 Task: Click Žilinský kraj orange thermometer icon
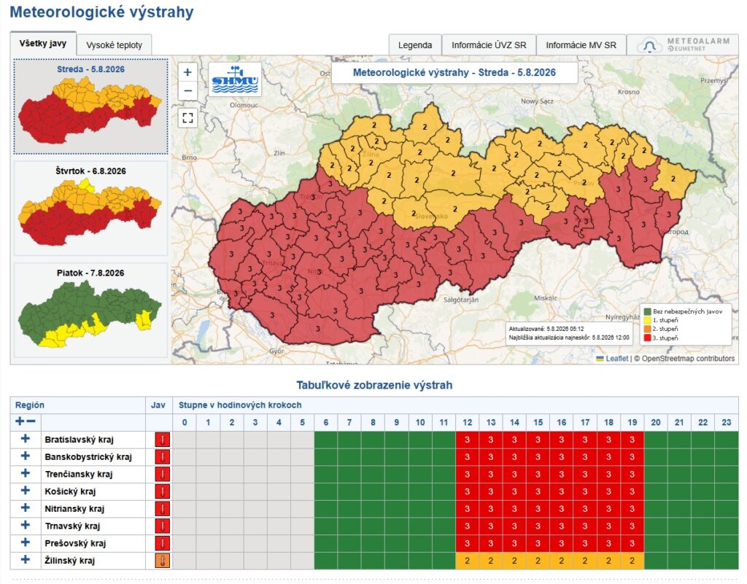162,560
